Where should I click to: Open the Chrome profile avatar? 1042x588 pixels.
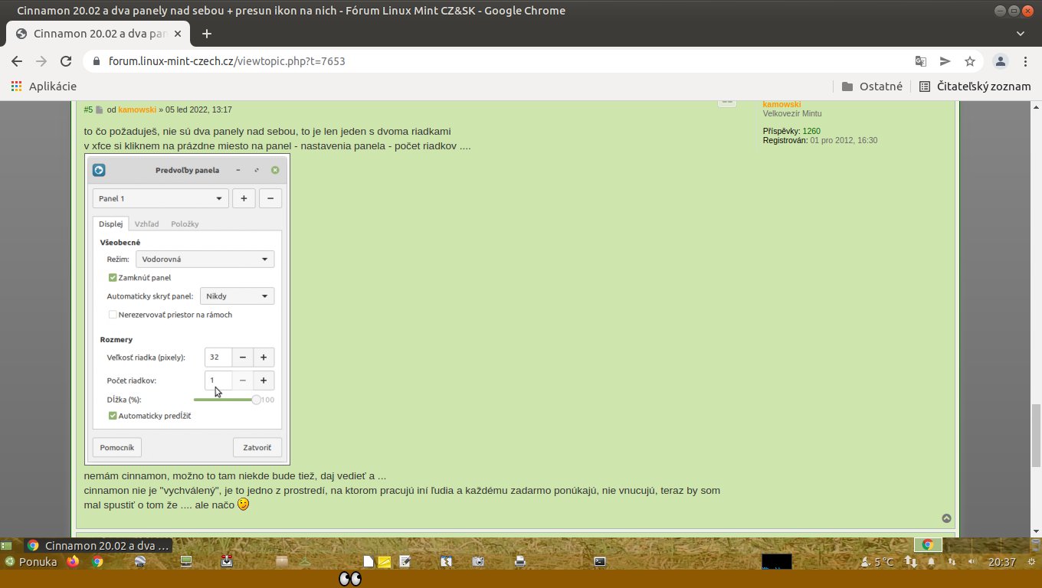pyautogui.click(x=1001, y=61)
